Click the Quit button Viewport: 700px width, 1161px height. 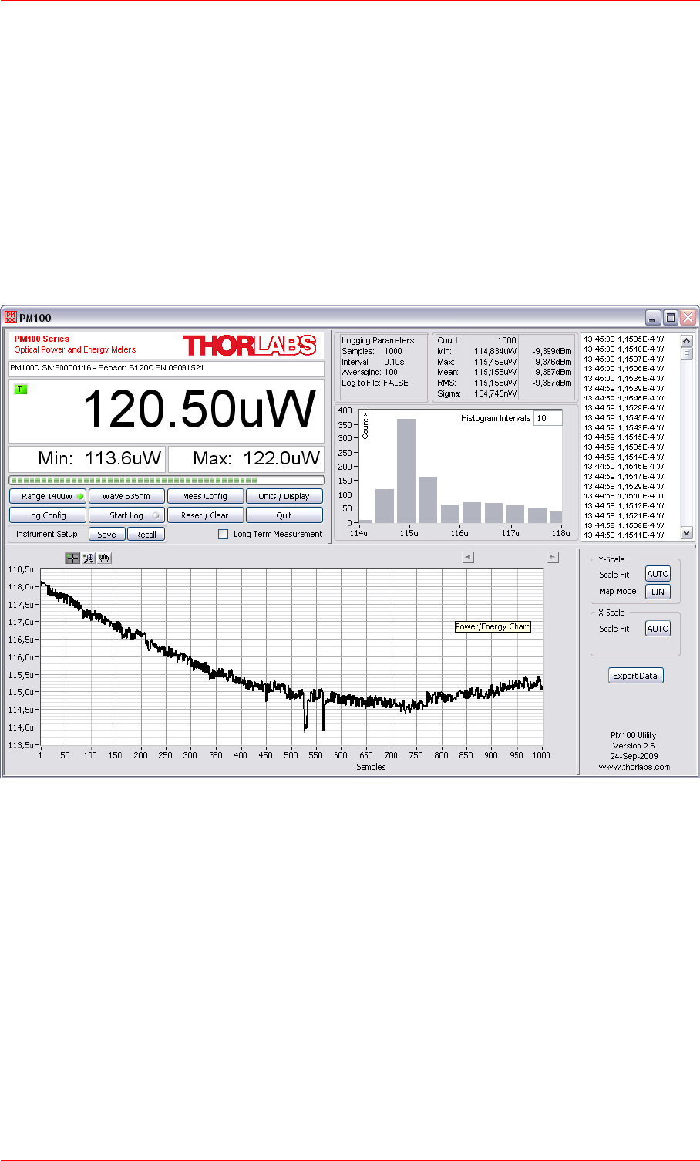coord(284,515)
